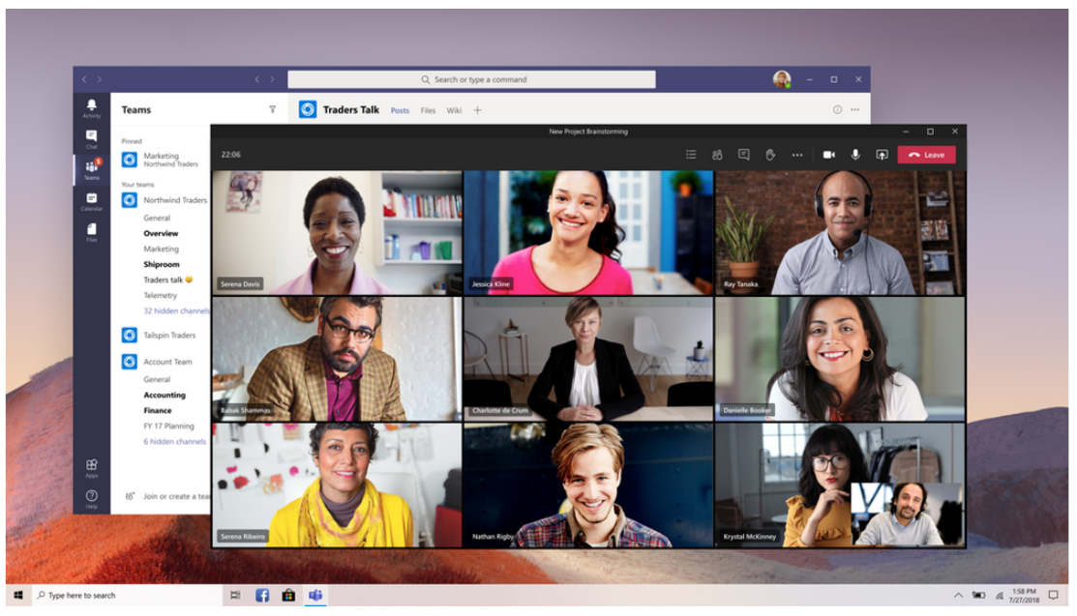
Task: Click the pinned Marketing channel icon
Action: tap(129, 160)
